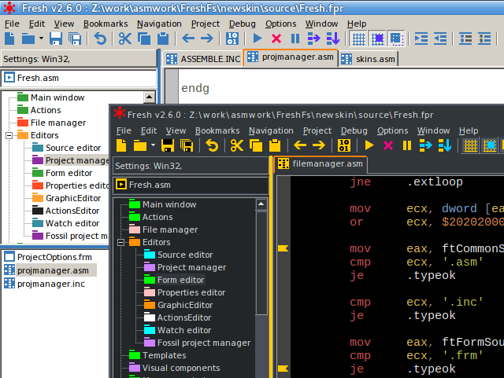Click Pause icon in light window toolbar
This screenshot has height=378, width=504.
point(295,39)
